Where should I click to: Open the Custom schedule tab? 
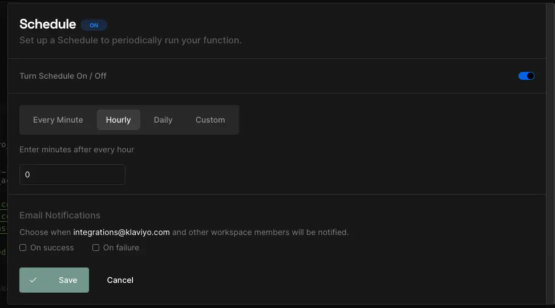pos(210,120)
